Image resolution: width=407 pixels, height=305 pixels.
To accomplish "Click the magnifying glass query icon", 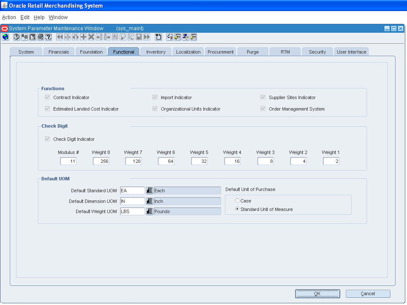I will pyautogui.click(x=123, y=37).
